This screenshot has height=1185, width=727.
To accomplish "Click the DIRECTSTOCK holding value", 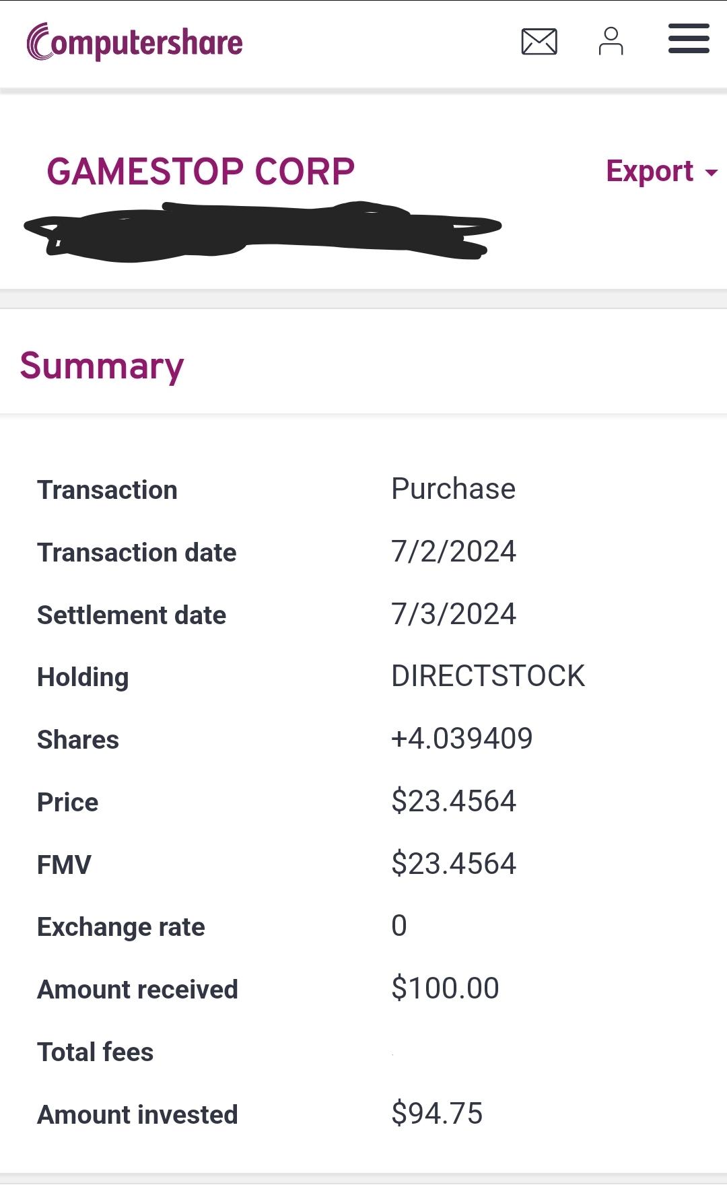I will pyautogui.click(x=488, y=676).
